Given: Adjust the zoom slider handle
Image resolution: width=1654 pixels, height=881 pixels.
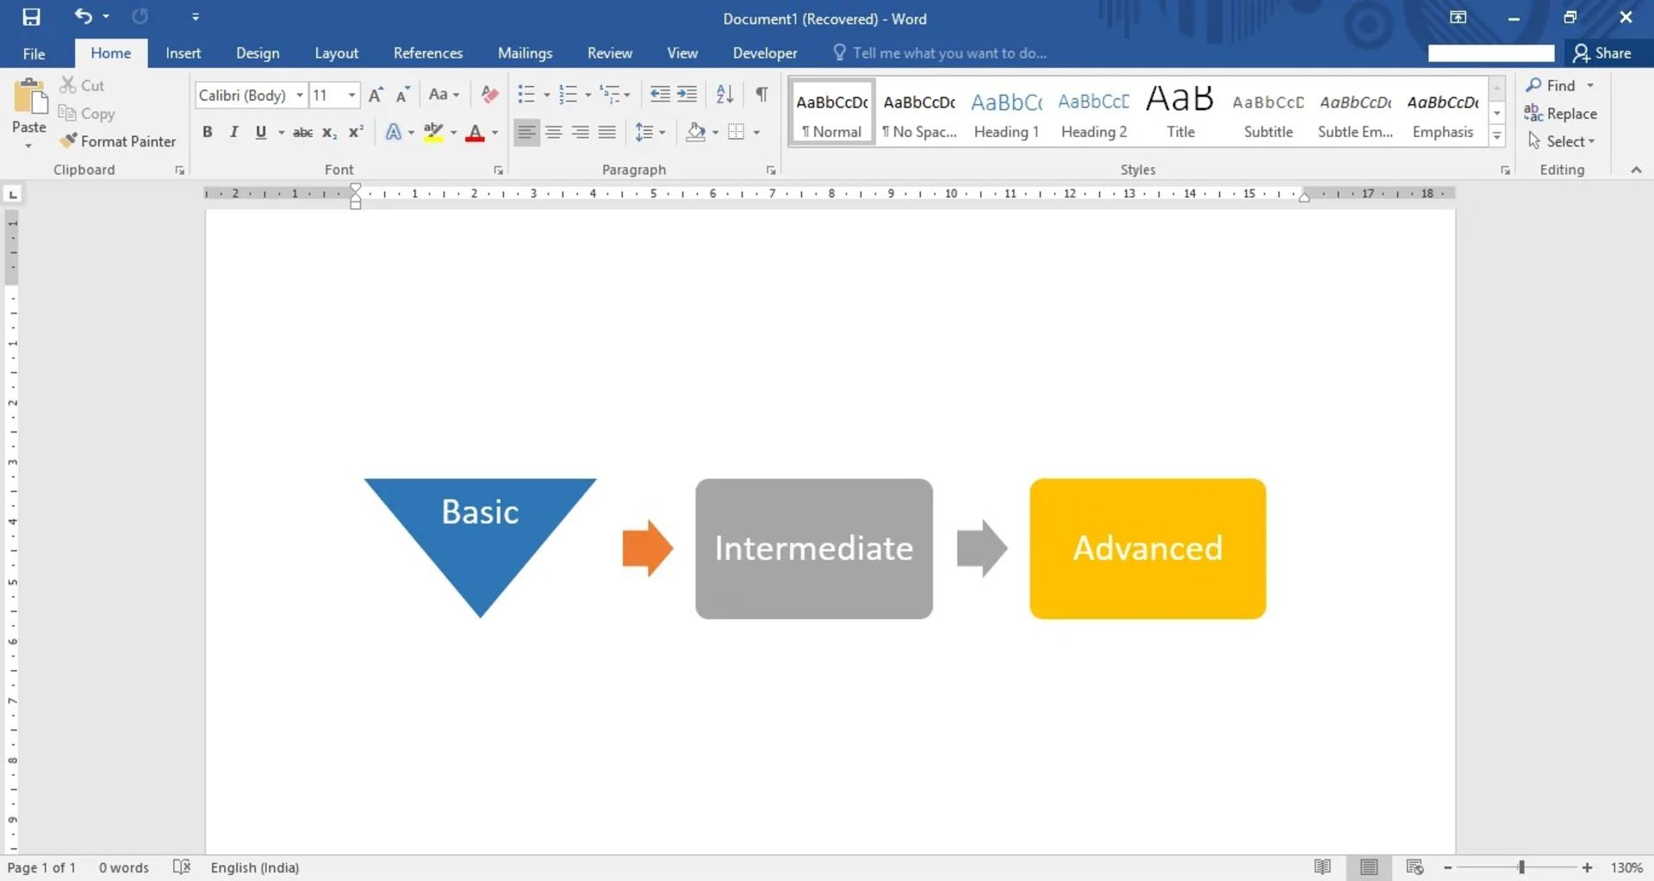Looking at the screenshot, I should coord(1521,867).
